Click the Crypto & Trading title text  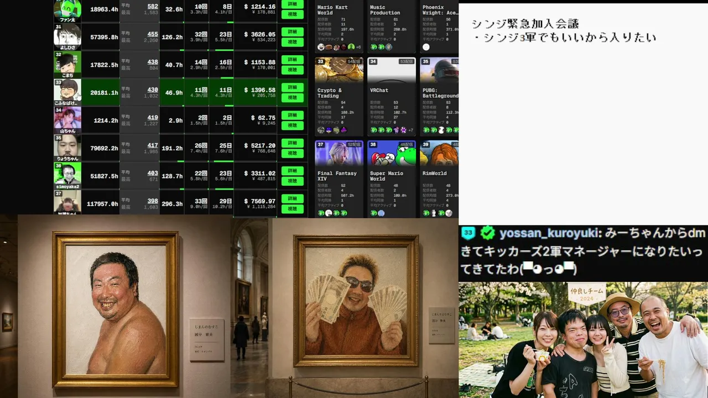330,93
